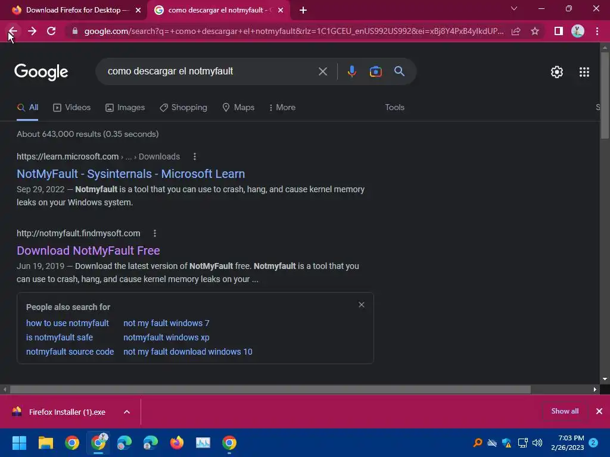Viewport: 610px width, 457px height.
Task: Open the Windows Start menu
Action: pos(19,443)
